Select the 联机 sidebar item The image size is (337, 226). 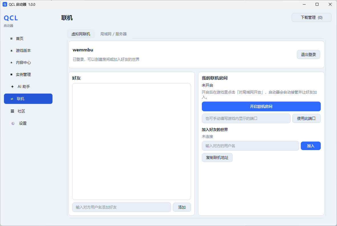tap(28, 99)
